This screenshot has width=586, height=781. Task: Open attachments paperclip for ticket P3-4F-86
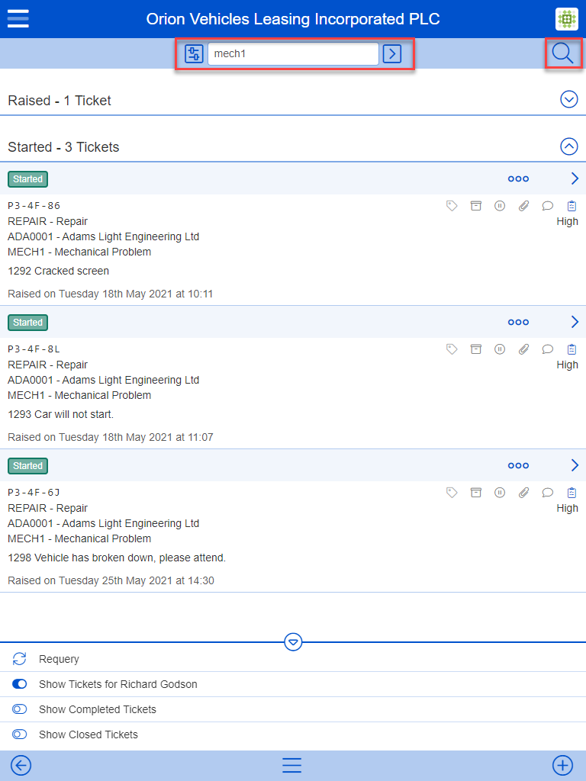click(523, 206)
